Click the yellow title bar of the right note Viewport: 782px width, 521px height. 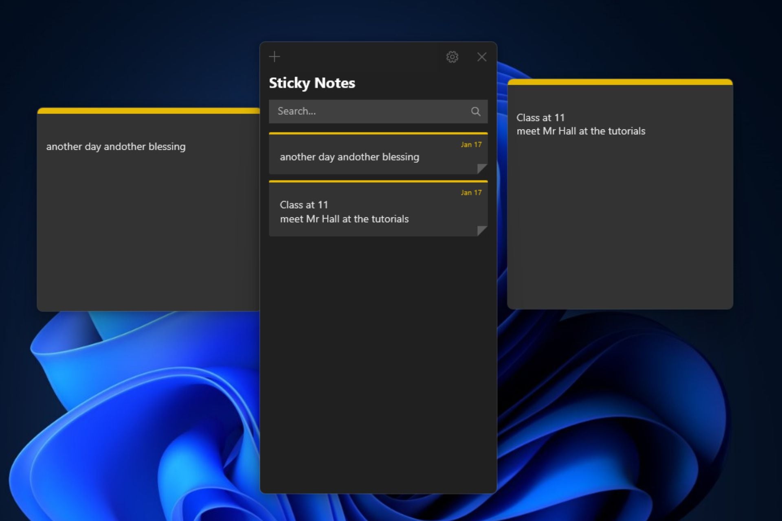pyautogui.click(x=620, y=82)
